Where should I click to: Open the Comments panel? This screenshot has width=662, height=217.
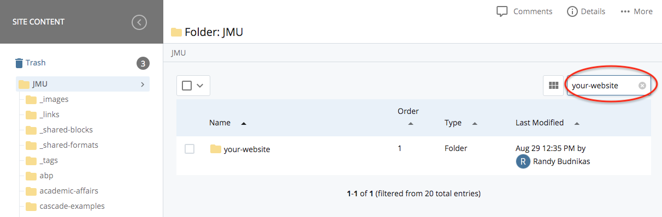click(x=524, y=11)
